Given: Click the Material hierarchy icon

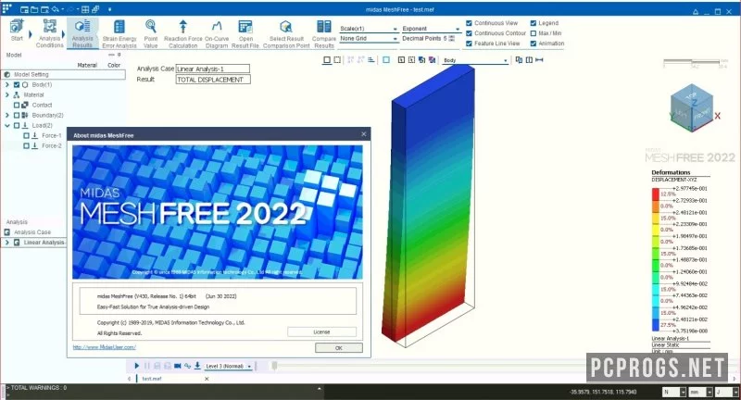Looking at the screenshot, I should click(x=17, y=95).
